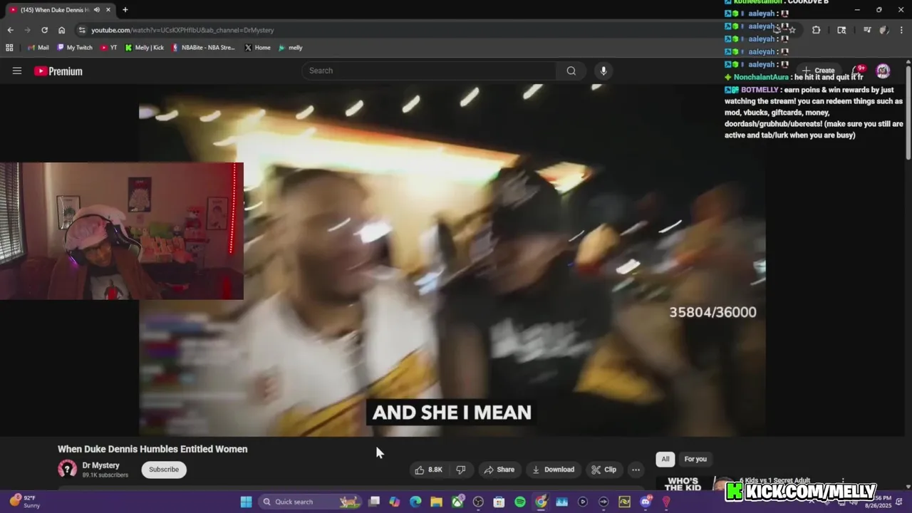The height and width of the screenshot is (513, 912).
Task: Open site information icon in address bar
Action: [x=82, y=30]
